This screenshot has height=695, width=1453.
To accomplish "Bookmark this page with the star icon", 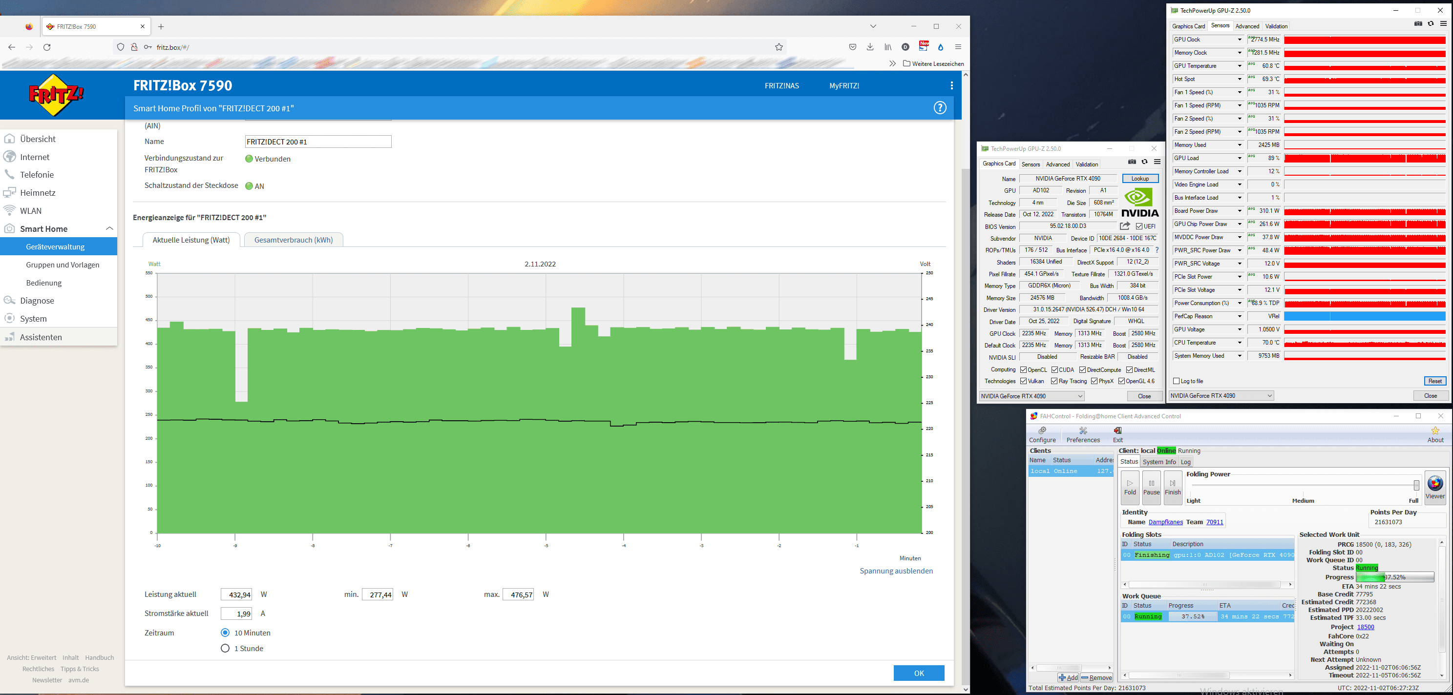I will coord(779,47).
